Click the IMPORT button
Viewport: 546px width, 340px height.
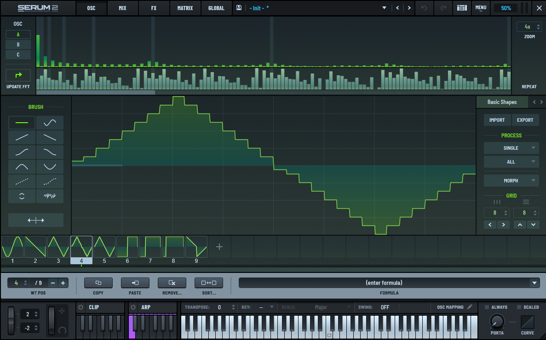coord(497,120)
